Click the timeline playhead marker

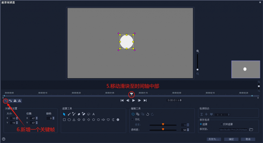pyautogui.click(x=131, y=94)
